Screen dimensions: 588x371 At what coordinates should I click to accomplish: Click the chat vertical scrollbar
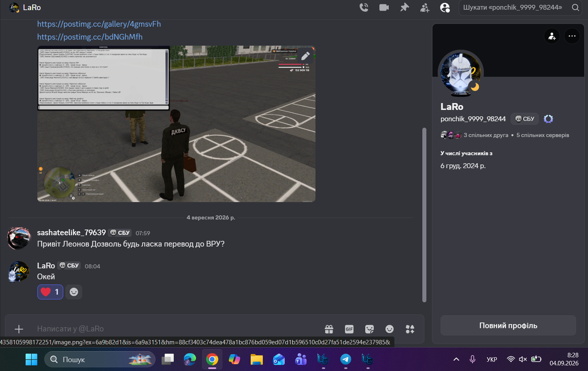pyautogui.click(x=424, y=215)
